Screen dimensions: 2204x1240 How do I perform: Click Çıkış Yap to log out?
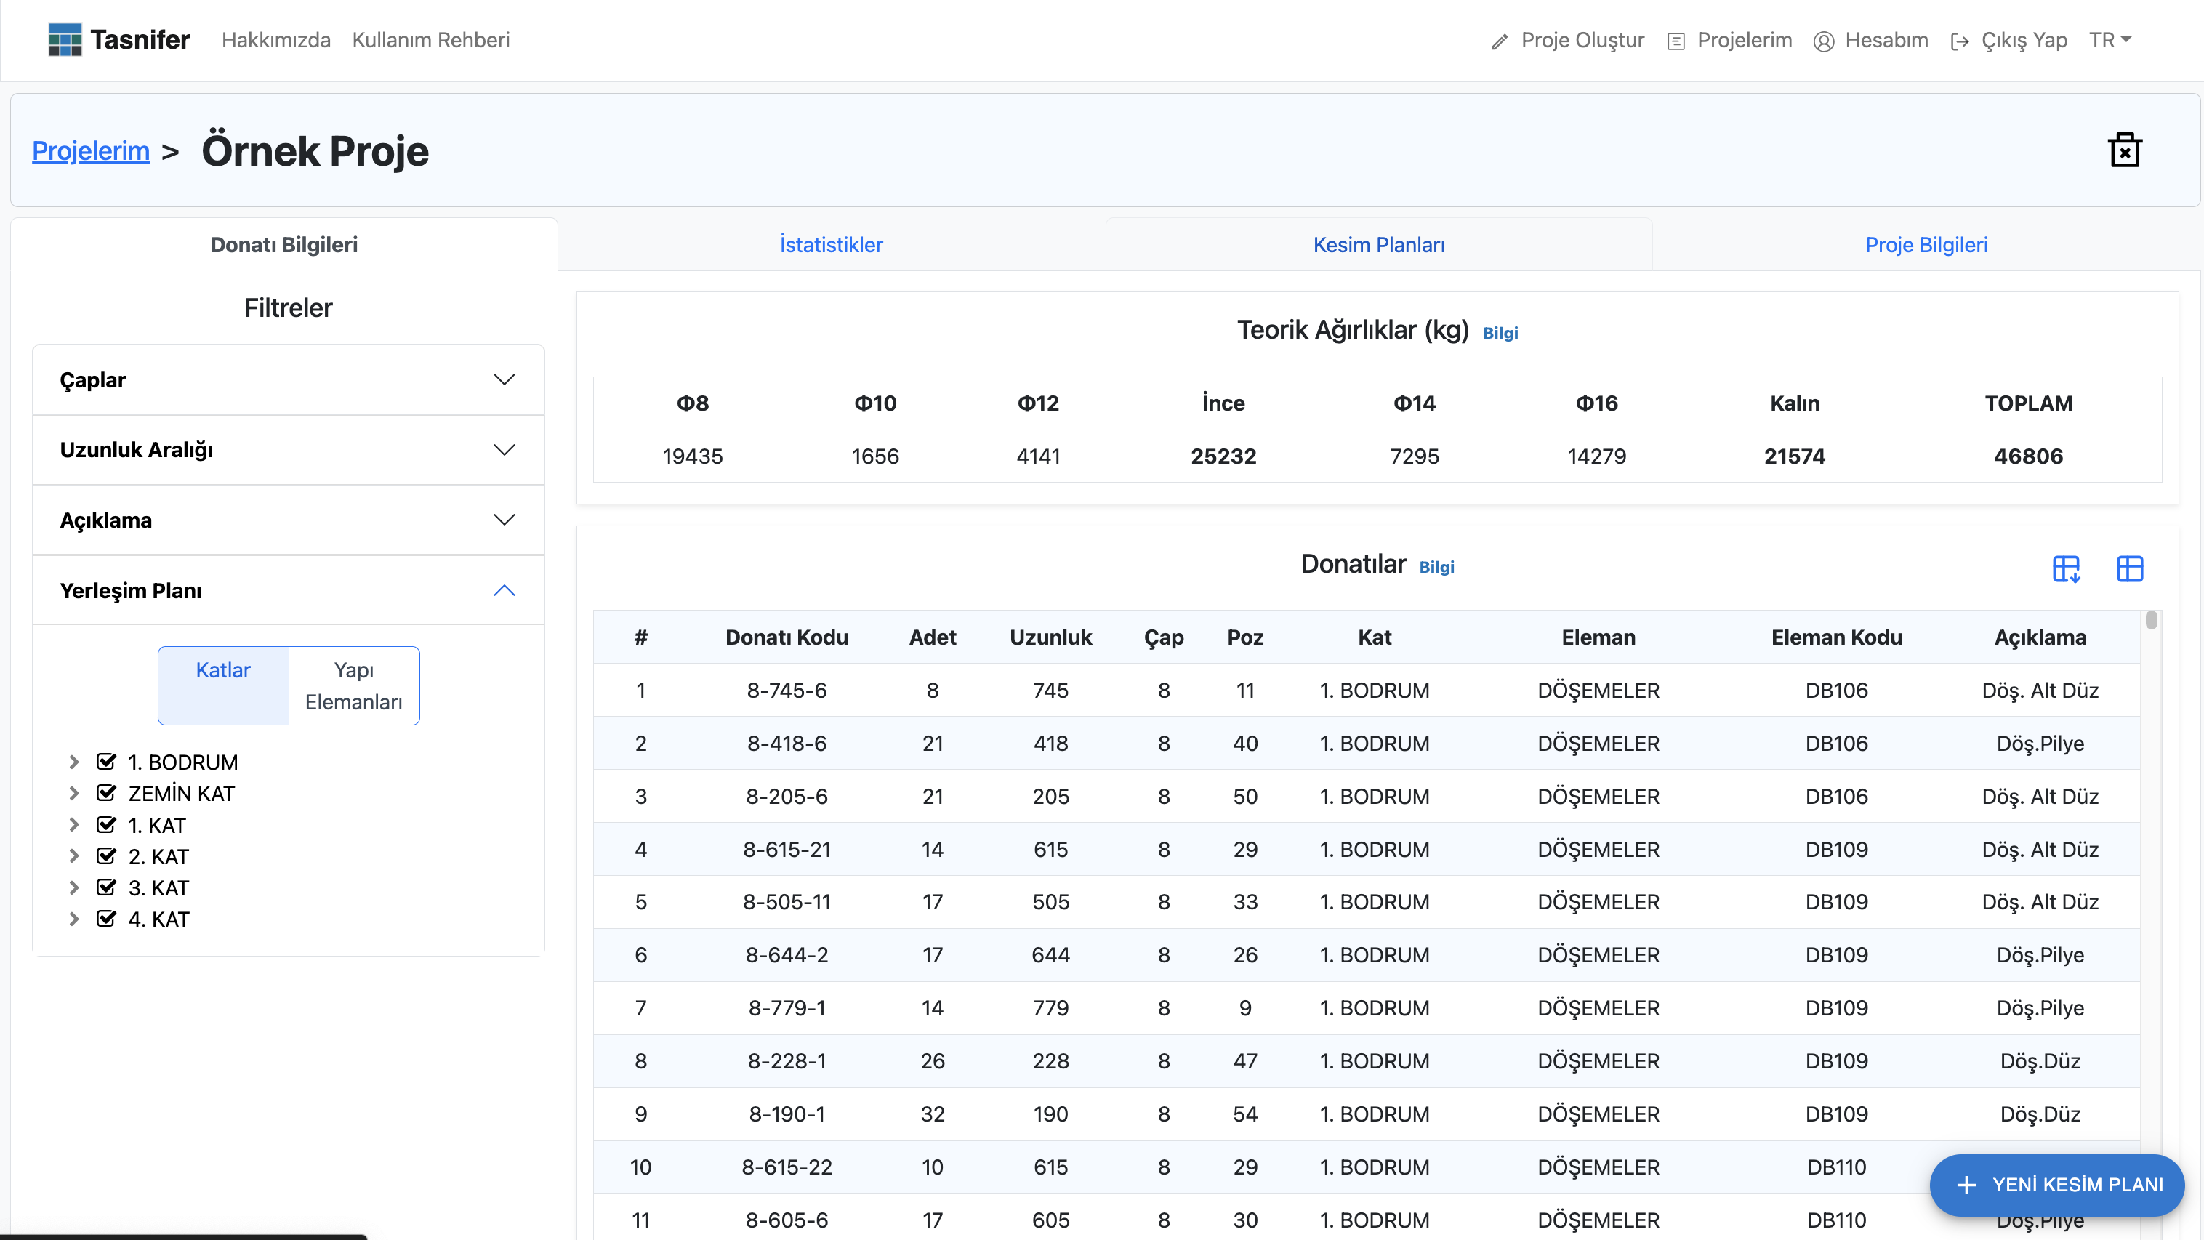click(x=2009, y=40)
